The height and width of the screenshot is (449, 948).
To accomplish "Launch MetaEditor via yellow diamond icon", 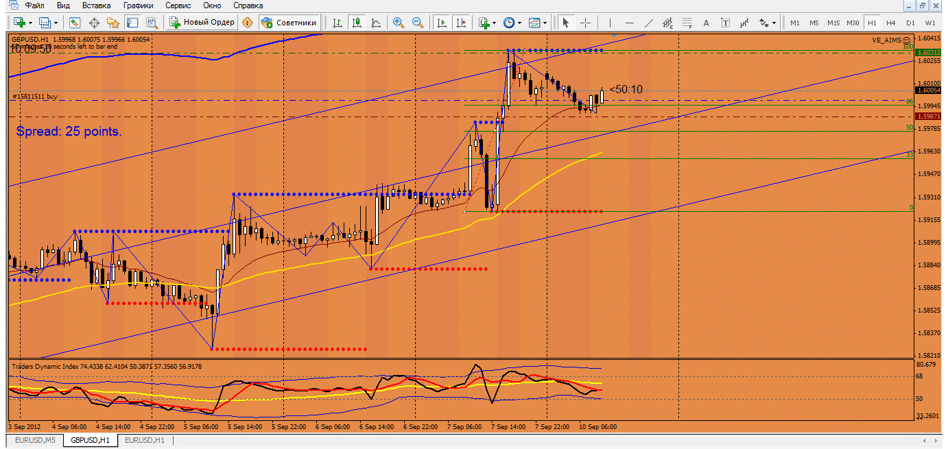I will point(248,23).
